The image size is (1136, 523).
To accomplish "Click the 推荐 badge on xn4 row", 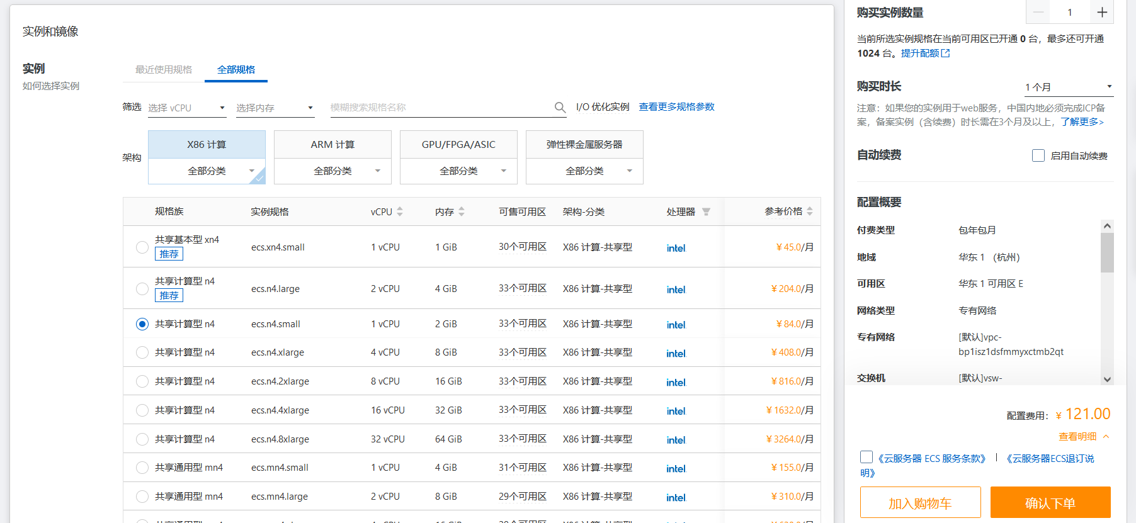I will click(169, 254).
